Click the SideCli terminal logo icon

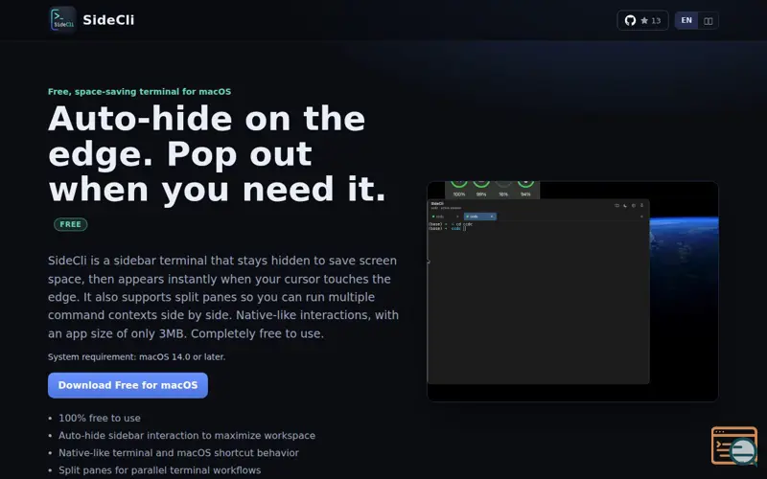62,19
